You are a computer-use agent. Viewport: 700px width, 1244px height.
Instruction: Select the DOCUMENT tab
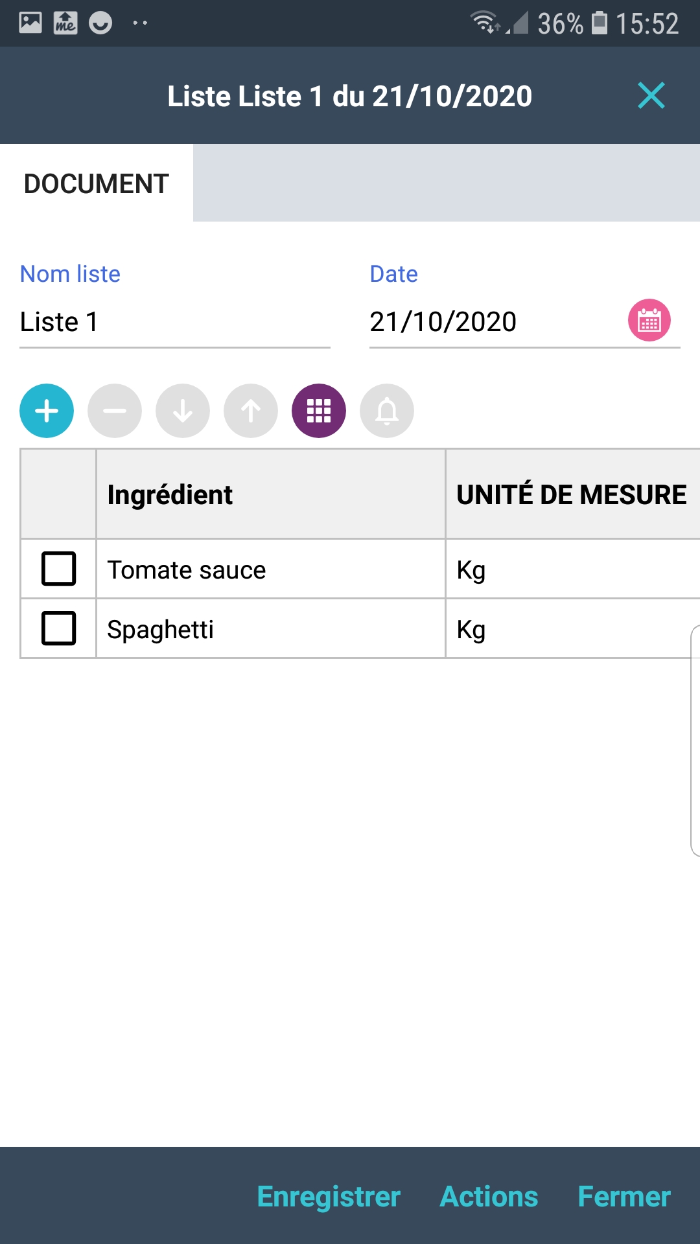tap(97, 183)
